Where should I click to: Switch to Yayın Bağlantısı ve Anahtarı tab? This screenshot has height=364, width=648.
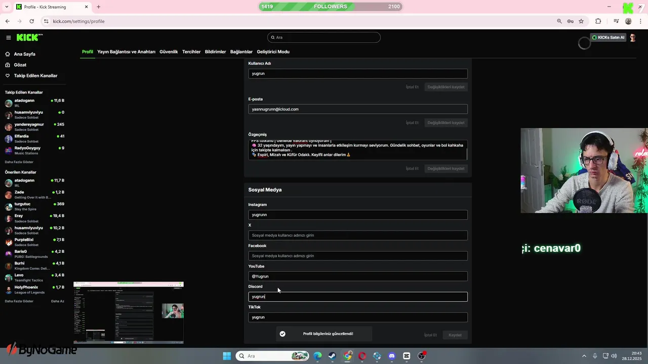coord(127,52)
